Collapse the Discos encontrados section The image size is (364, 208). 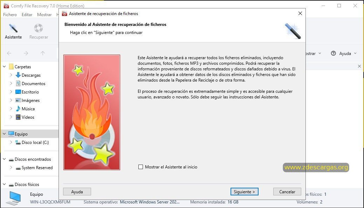(4, 159)
